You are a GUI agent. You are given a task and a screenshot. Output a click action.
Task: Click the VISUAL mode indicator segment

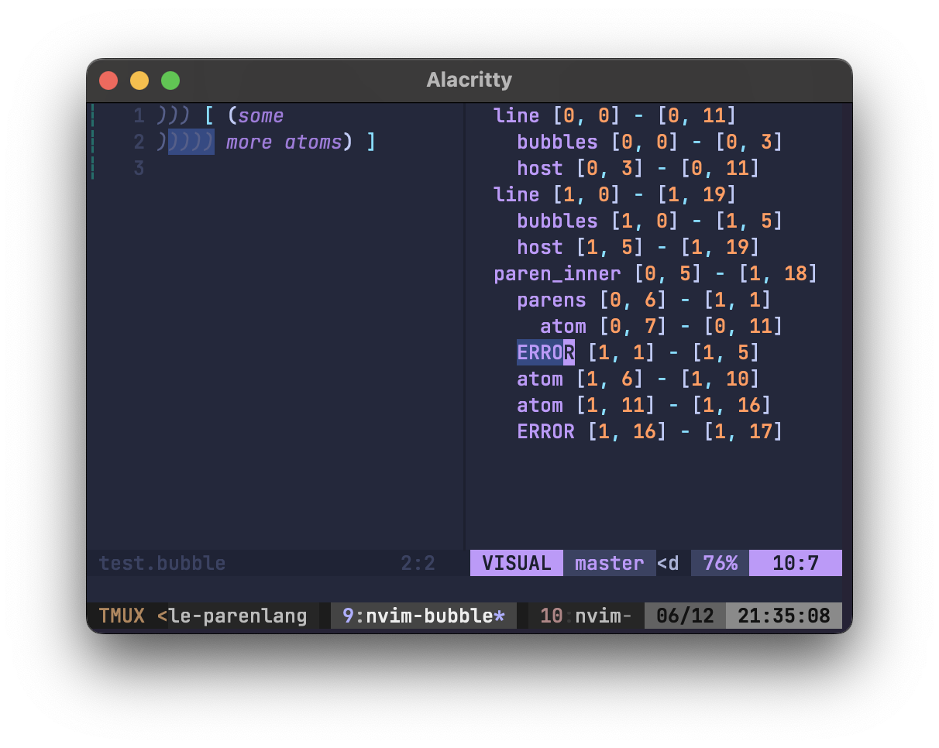(x=516, y=563)
